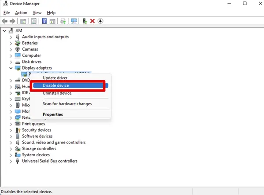Click the red X uninstall device icon
Viewport: 264px width, 195px height.
point(92,21)
